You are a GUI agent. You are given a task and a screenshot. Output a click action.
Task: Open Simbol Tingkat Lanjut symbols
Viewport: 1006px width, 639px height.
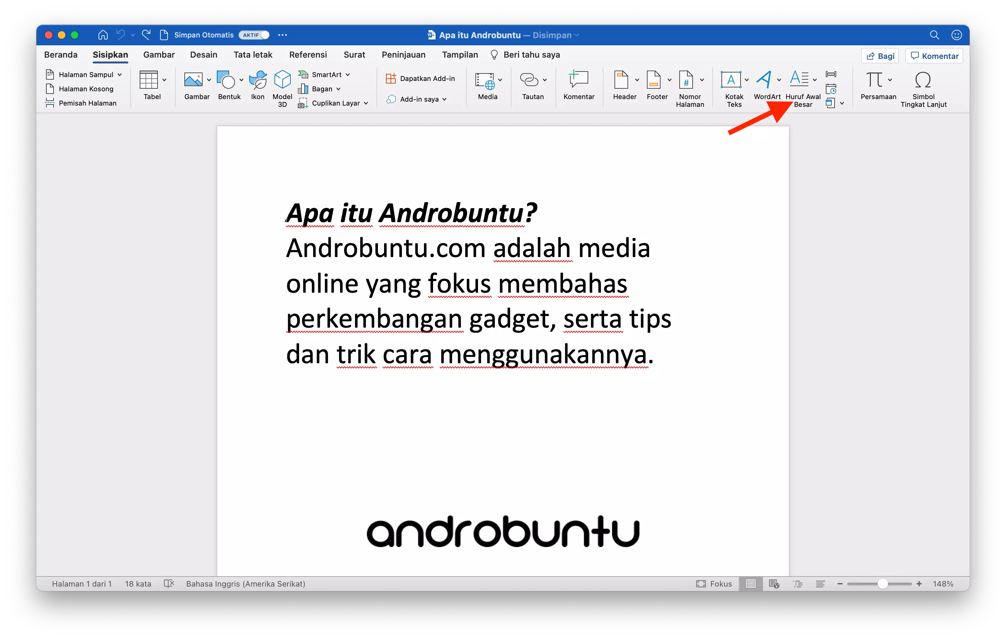pyautogui.click(x=923, y=86)
